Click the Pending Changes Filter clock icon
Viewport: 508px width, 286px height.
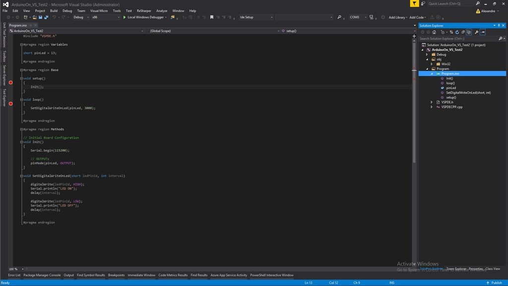(x=443, y=32)
